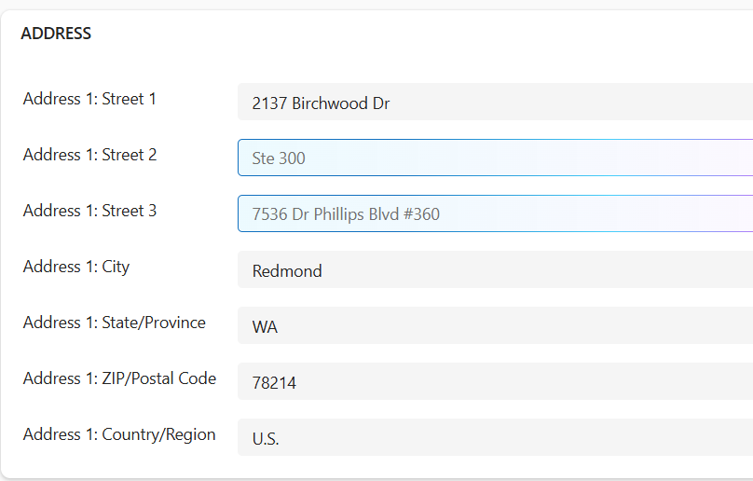Click the 78214 postal code text
This screenshot has width=753, height=481.
pyautogui.click(x=274, y=383)
